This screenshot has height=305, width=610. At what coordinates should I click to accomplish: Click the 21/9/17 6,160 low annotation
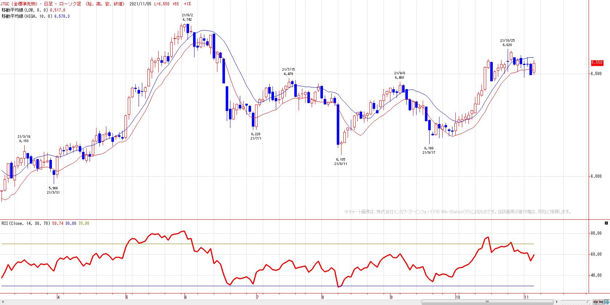(429, 150)
